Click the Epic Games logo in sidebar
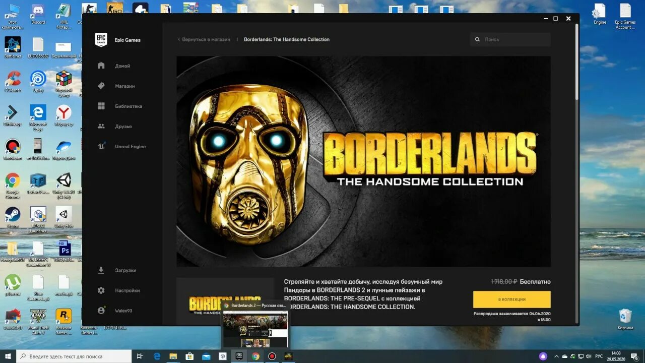The width and height of the screenshot is (645, 363). pos(101,40)
